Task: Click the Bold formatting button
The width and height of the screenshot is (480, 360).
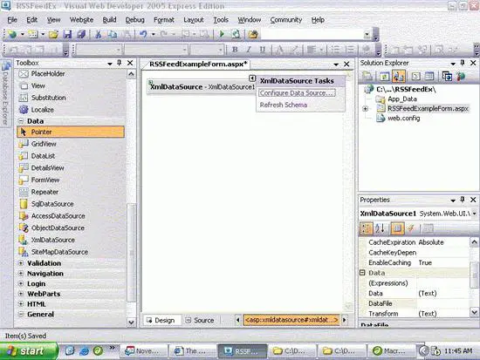Action: 235,50
